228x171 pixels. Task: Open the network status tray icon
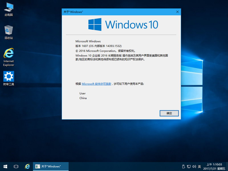coord(189,167)
